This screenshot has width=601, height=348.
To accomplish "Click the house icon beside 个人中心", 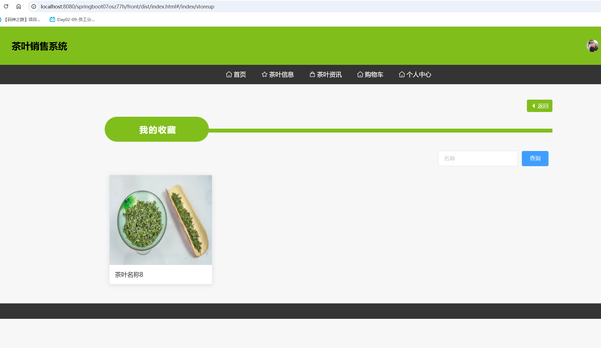I will coord(402,74).
